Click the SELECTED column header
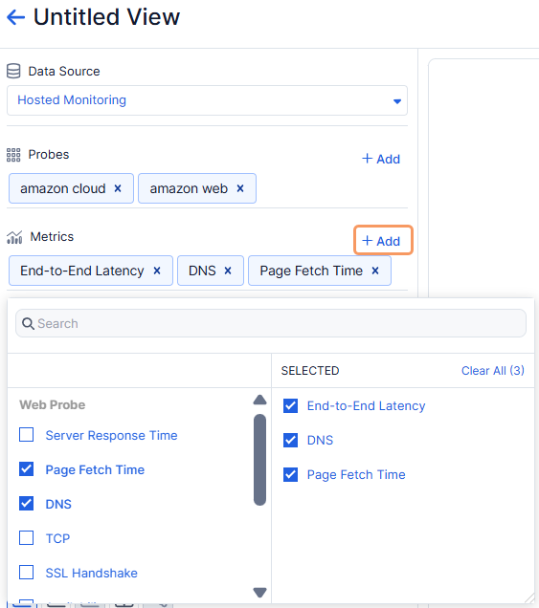 coord(310,371)
